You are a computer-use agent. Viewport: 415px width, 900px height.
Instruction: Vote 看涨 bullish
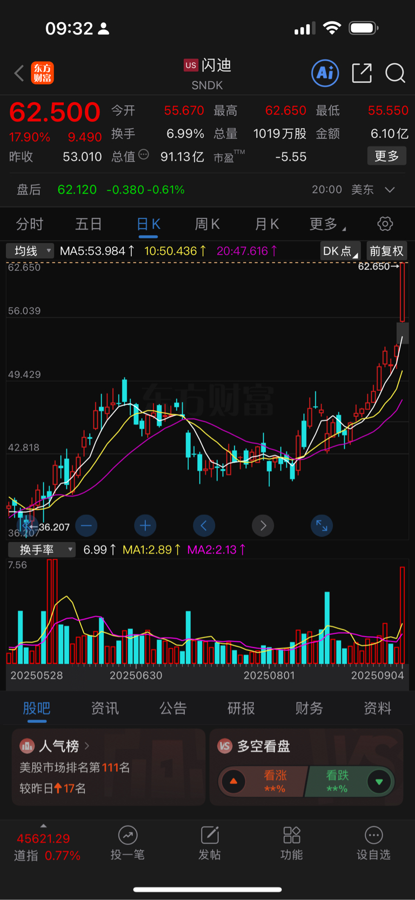coord(275,782)
